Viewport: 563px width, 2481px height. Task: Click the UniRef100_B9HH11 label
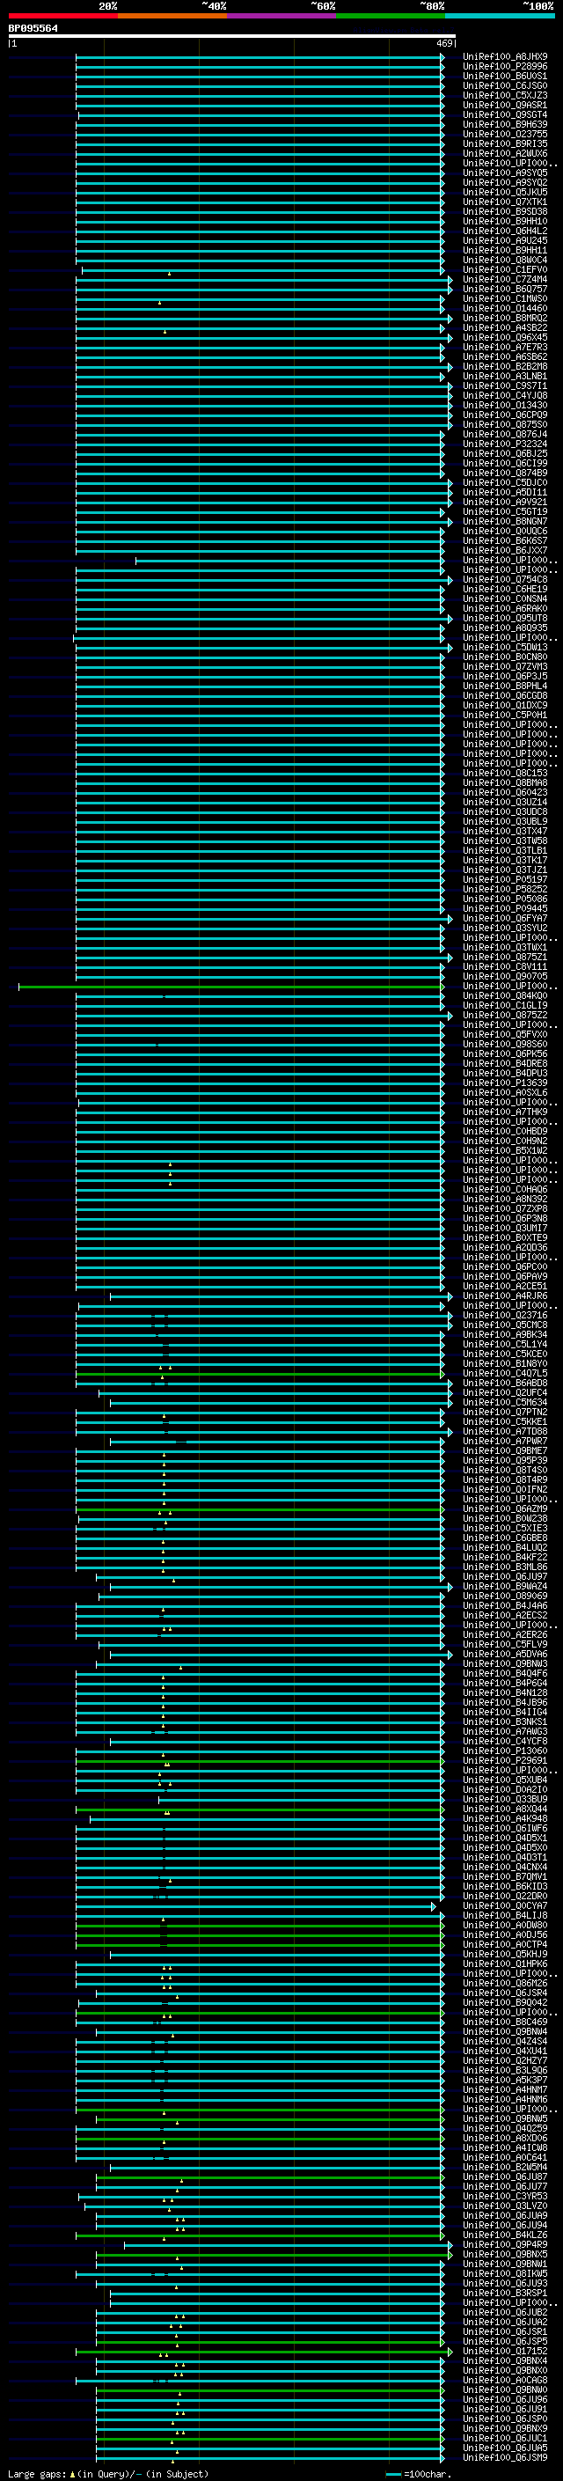click(505, 251)
